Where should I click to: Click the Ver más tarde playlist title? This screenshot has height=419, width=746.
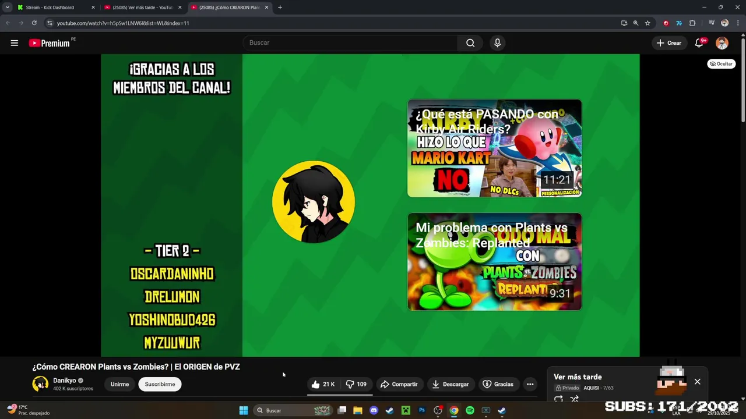(x=578, y=377)
